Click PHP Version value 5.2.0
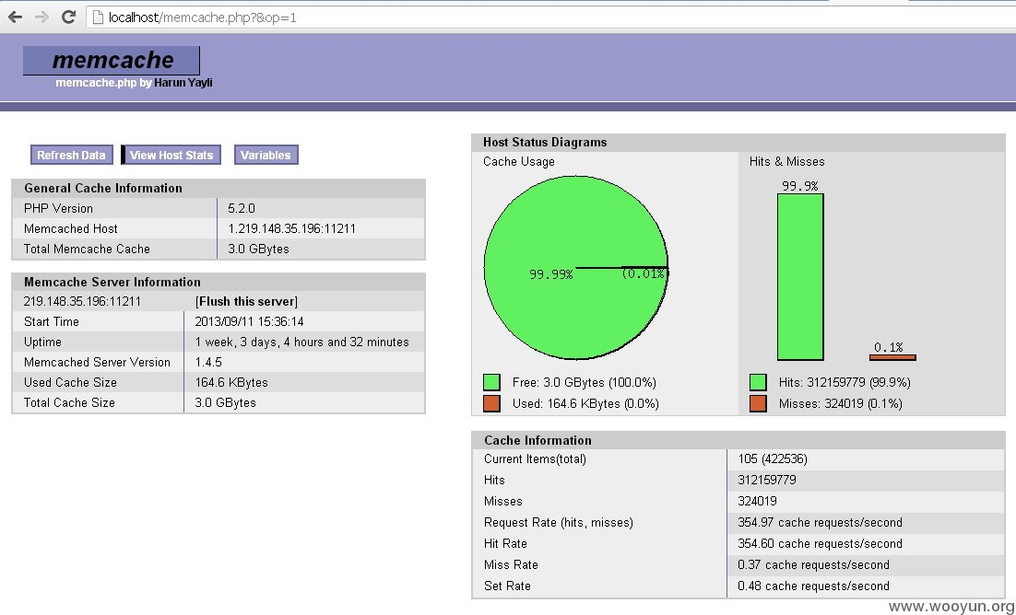 click(x=241, y=208)
